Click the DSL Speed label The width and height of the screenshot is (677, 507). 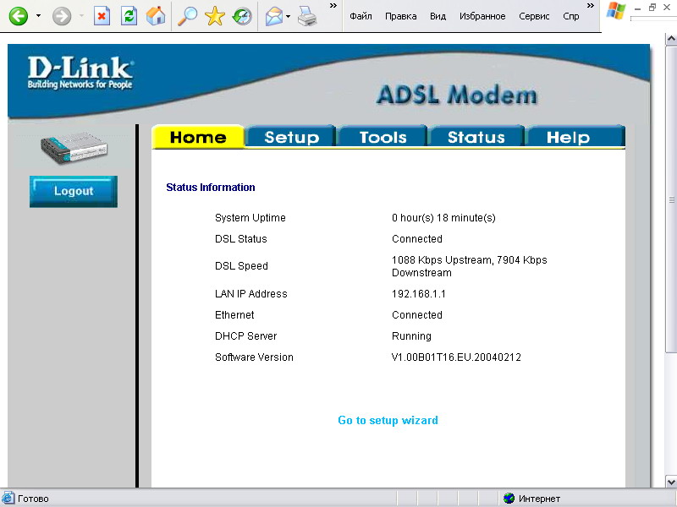point(241,266)
